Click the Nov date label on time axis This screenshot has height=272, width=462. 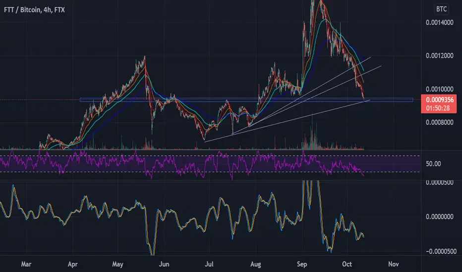[394, 264]
